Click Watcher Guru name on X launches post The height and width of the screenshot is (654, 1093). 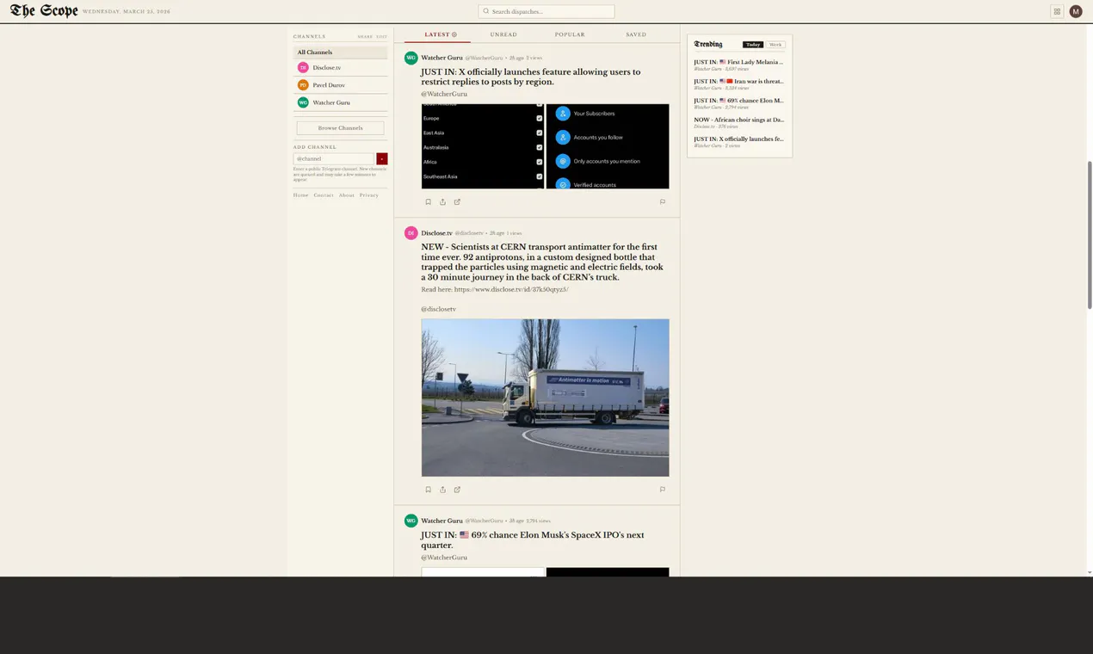pos(442,58)
